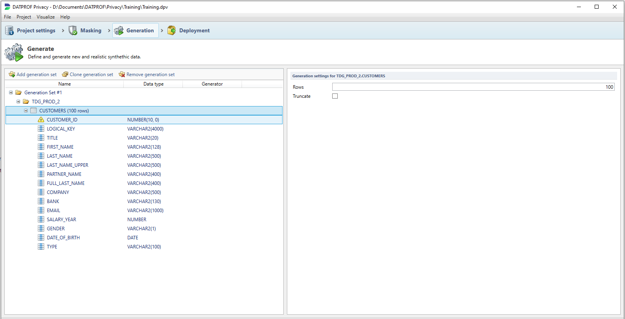
Task: Click the CUSTOMERS table icon
Action: [33, 110]
